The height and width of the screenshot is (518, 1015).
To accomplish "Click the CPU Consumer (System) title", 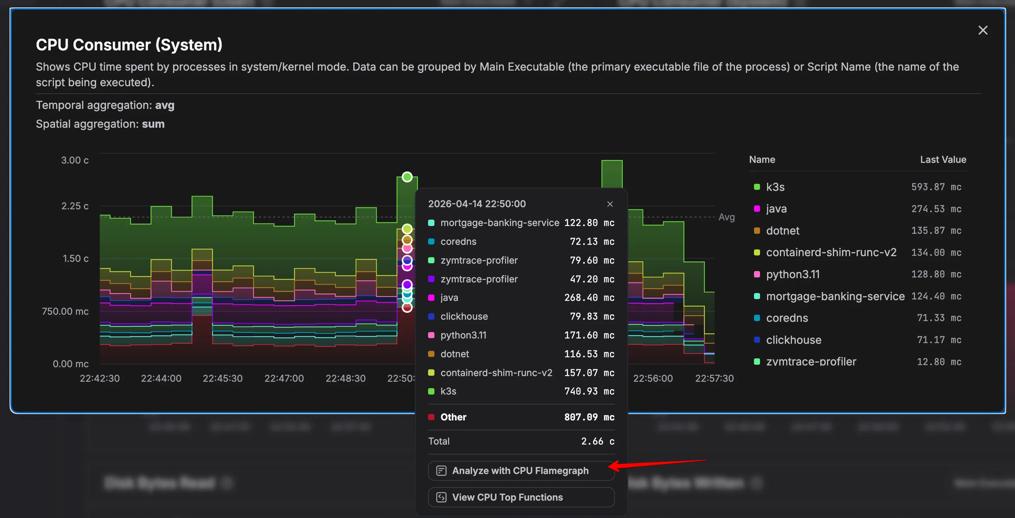I will (x=129, y=45).
